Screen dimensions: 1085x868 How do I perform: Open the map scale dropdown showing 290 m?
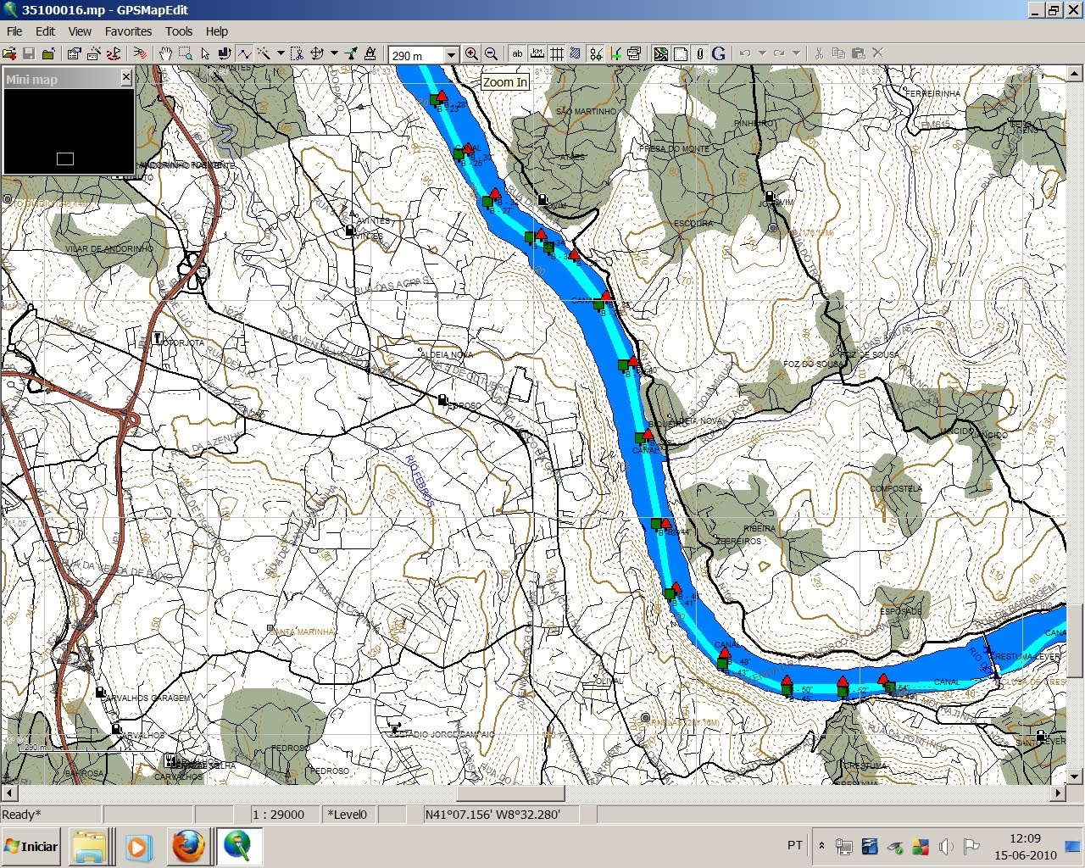tap(453, 54)
